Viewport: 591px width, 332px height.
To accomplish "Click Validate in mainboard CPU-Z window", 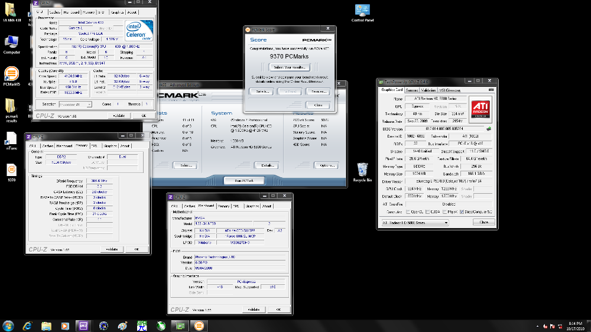I will click(x=254, y=310).
